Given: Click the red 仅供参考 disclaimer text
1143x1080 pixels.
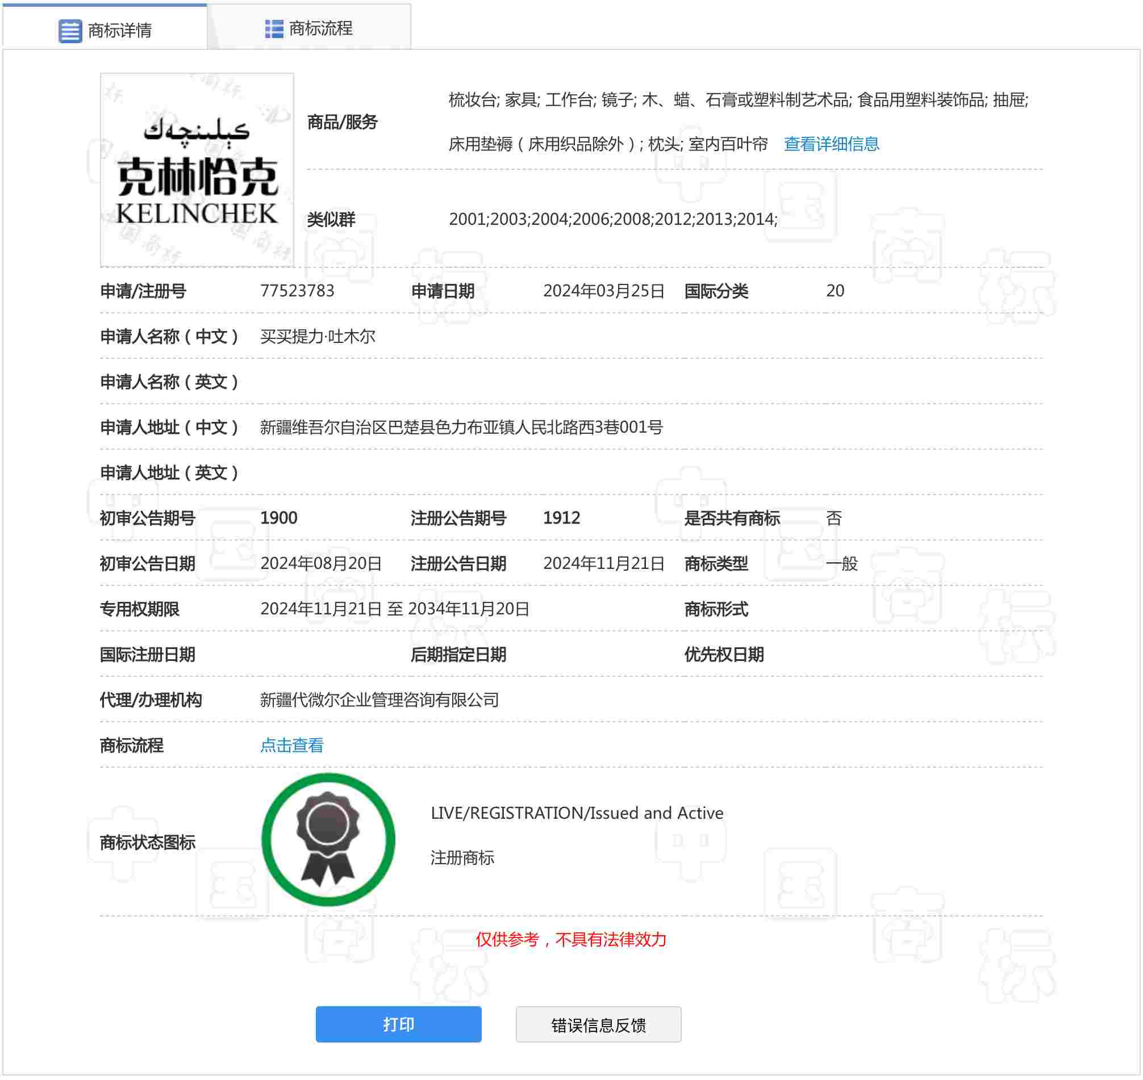Looking at the screenshot, I should pyautogui.click(x=571, y=940).
